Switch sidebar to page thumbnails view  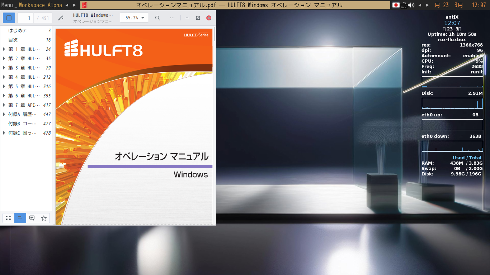[x=9, y=218]
